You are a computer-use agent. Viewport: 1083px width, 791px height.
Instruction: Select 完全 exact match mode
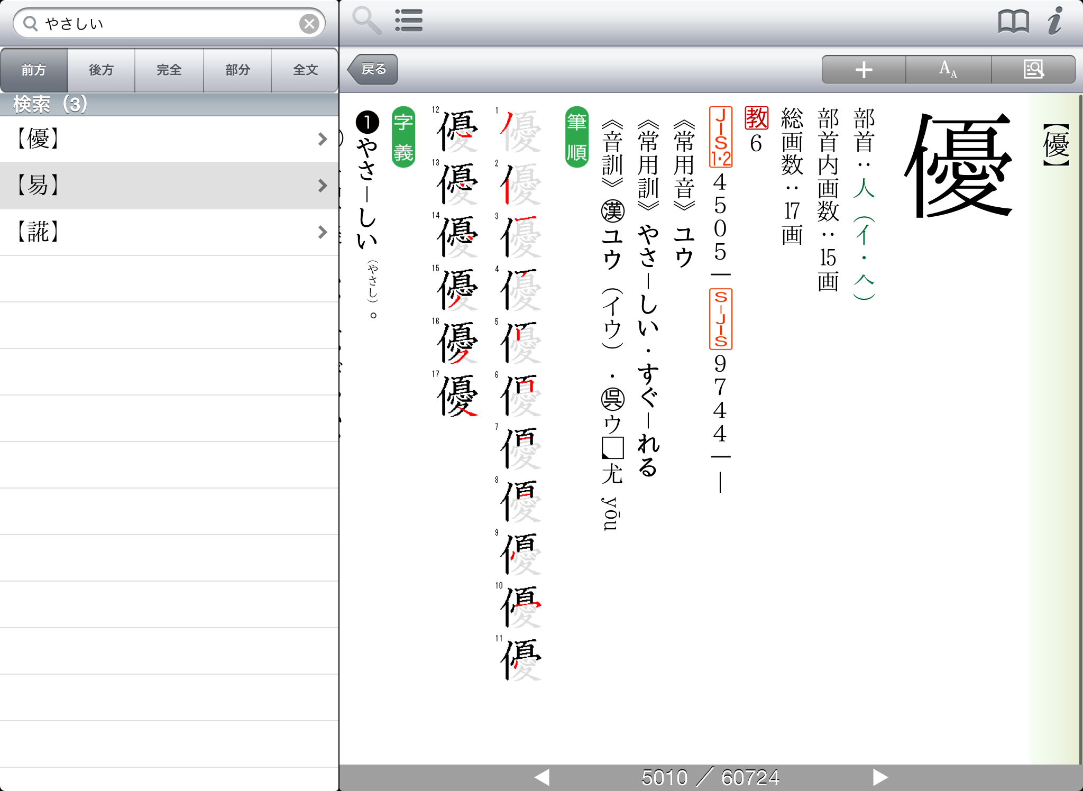click(169, 70)
